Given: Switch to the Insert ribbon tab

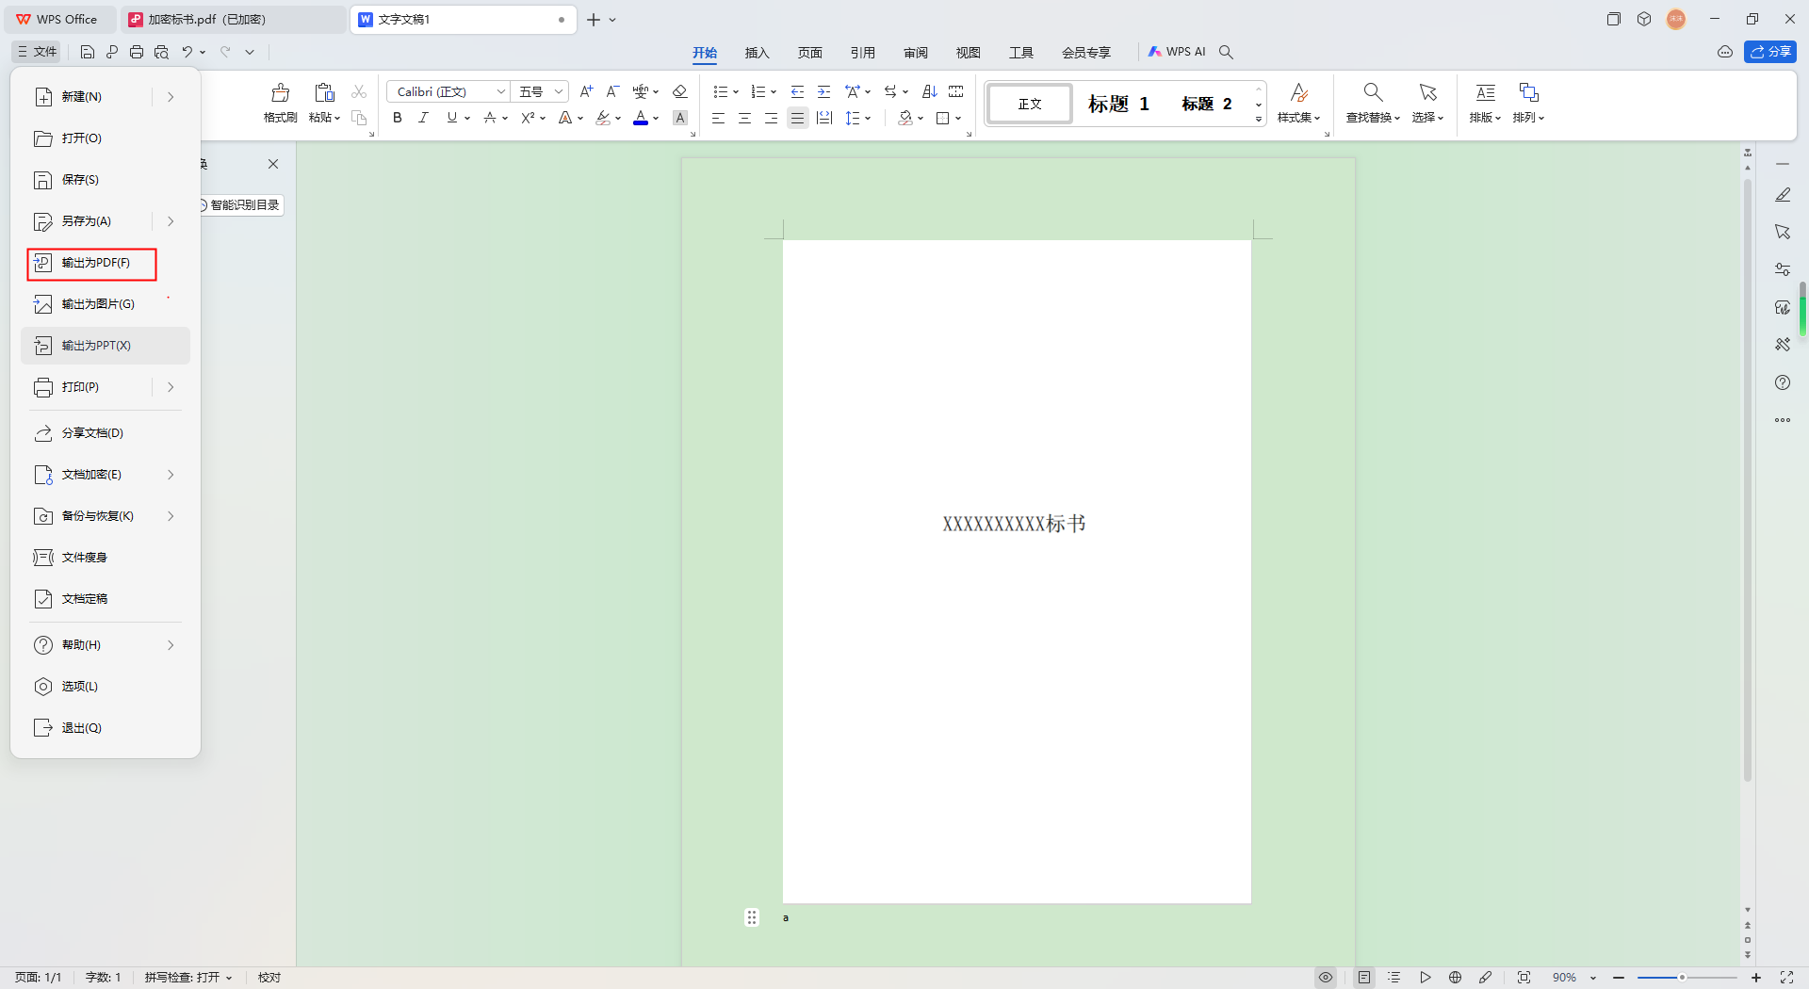Looking at the screenshot, I should pyautogui.click(x=757, y=53).
